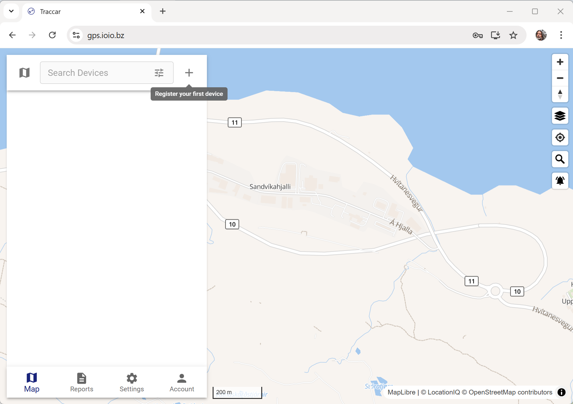Locate my current position on map

pyautogui.click(x=560, y=137)
